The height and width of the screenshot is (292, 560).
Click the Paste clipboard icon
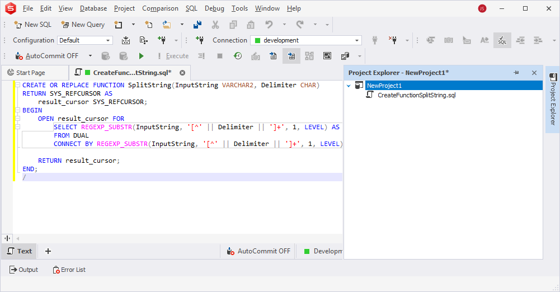click(251, 25)
